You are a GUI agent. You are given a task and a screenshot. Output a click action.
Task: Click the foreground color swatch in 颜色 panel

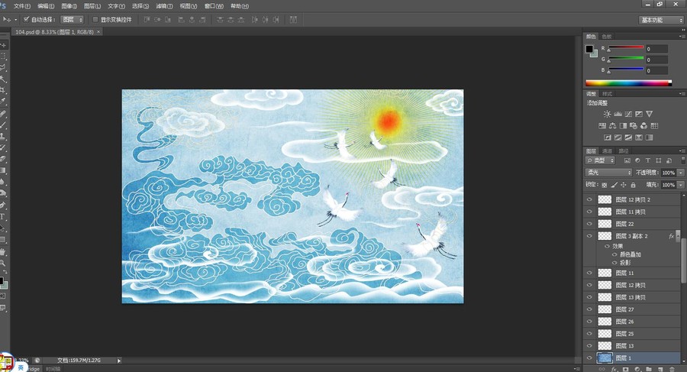tap(590, 49)
